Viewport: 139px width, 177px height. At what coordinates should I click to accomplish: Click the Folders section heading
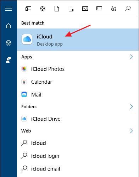click(29, 106)
